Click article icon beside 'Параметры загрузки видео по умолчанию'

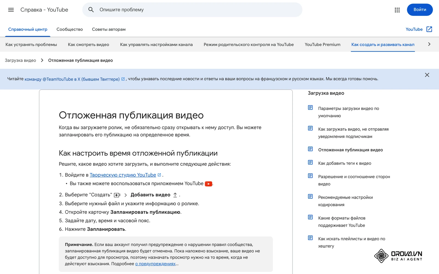point(310,108)
